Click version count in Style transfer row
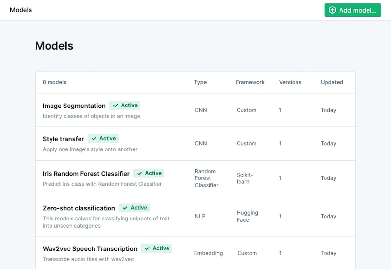 click(280, 143)
